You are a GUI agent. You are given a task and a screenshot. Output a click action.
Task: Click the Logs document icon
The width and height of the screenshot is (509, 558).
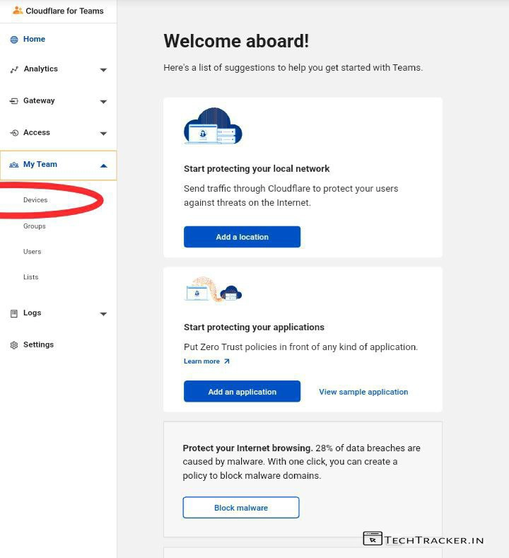[14, 313]
